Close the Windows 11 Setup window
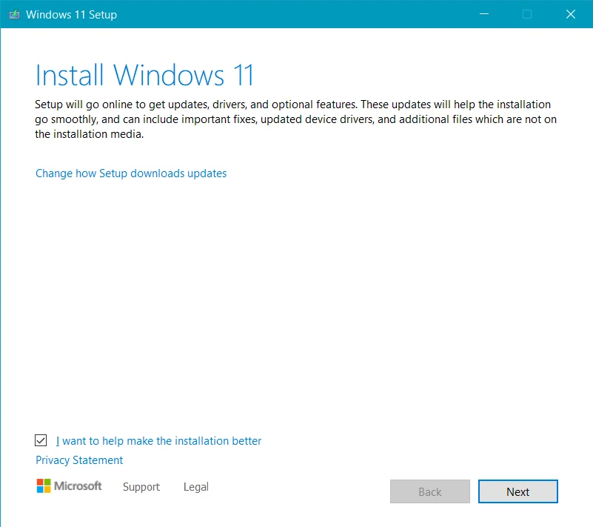This screenshot has height=527, width=593. [570, 14]
